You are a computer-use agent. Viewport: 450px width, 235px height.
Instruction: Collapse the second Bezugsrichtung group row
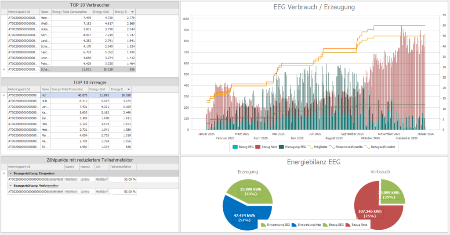click(x=11, y=185)
